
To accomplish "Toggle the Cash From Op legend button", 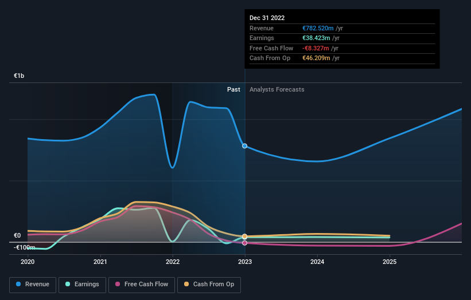I will tap(209, 285).
